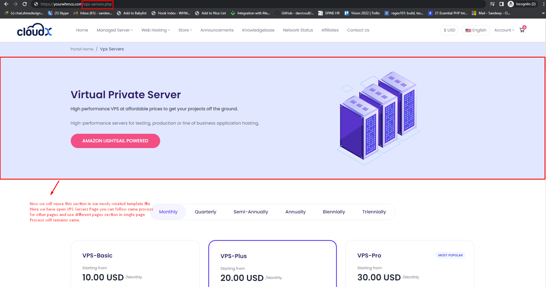Click the cloudX logo
Viewport: 546px width, 287px height.
34,30
